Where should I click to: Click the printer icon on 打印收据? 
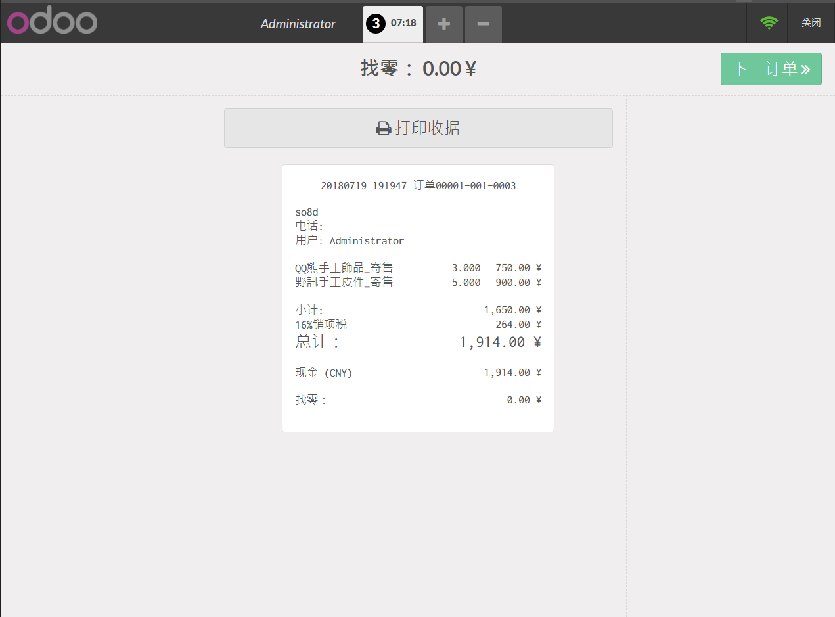(384, 128)
